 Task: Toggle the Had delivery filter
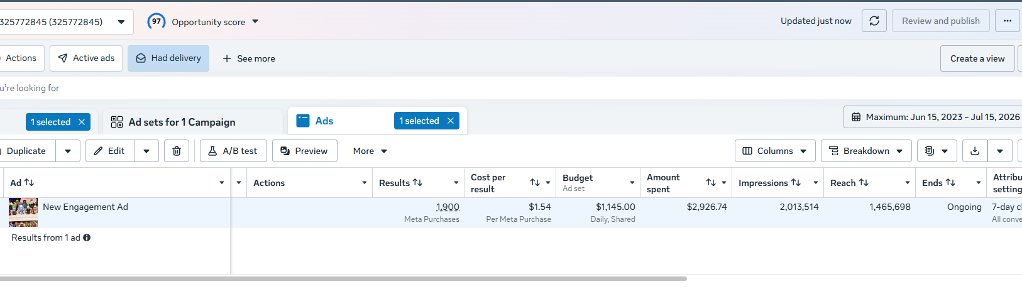coord(168,58)
